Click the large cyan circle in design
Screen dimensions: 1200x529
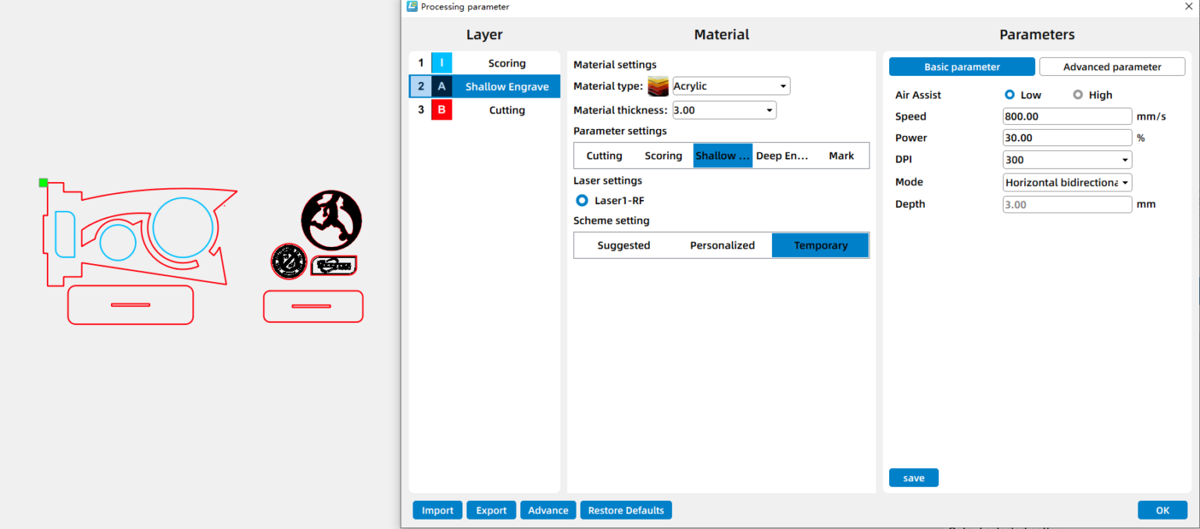[183, 227]
